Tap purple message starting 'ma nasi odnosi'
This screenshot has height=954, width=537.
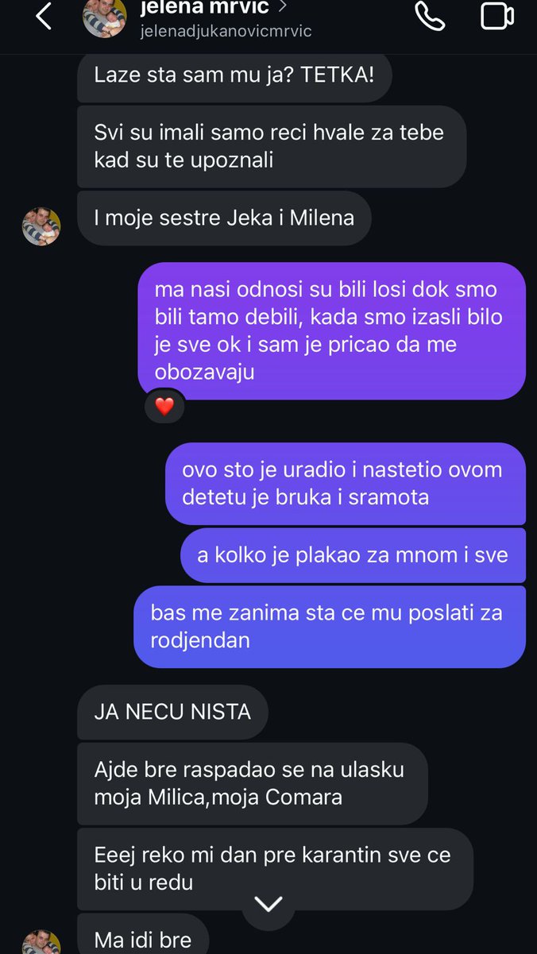click(331, 330)
